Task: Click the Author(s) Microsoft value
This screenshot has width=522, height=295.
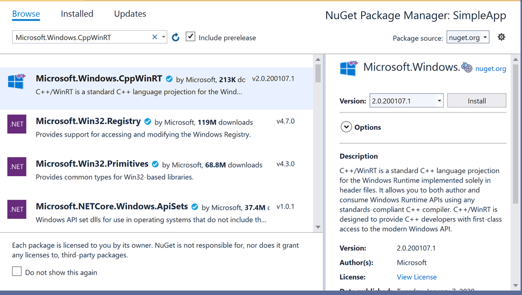Action: (x=411, y=263)
